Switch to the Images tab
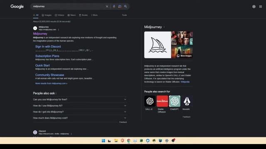This screenshot has height=149, width=266. pos(47,15)
